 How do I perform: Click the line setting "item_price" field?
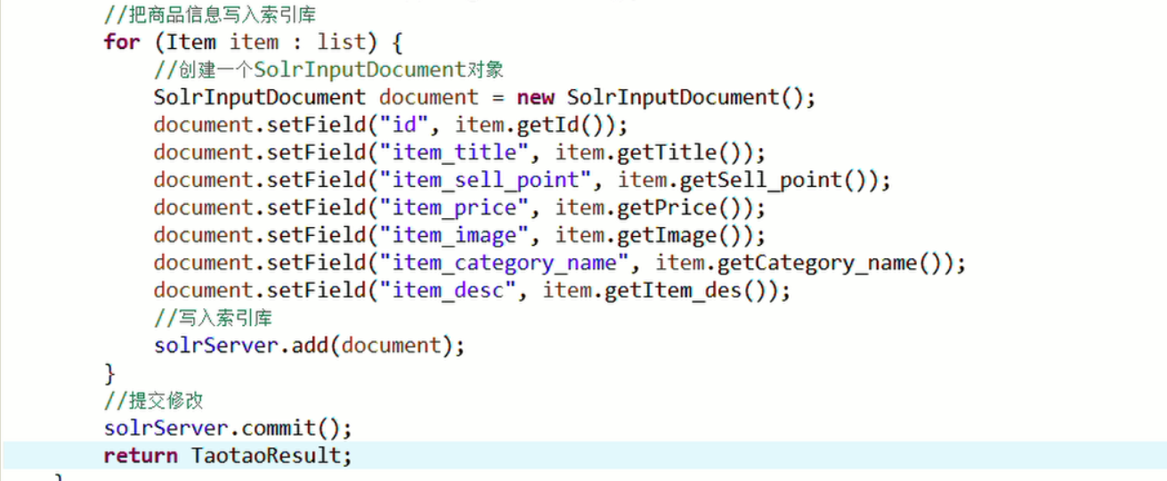coord(459,208)
